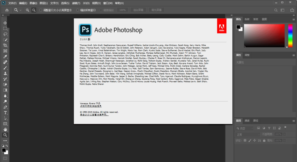The height and width of the screenshot is (162, 297).
Task: Open the 滤镜(T) menu
Action: [x=76, y=3]
